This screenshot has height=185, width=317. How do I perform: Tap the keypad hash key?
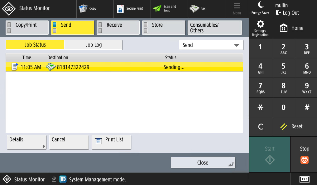pos(306,107)
